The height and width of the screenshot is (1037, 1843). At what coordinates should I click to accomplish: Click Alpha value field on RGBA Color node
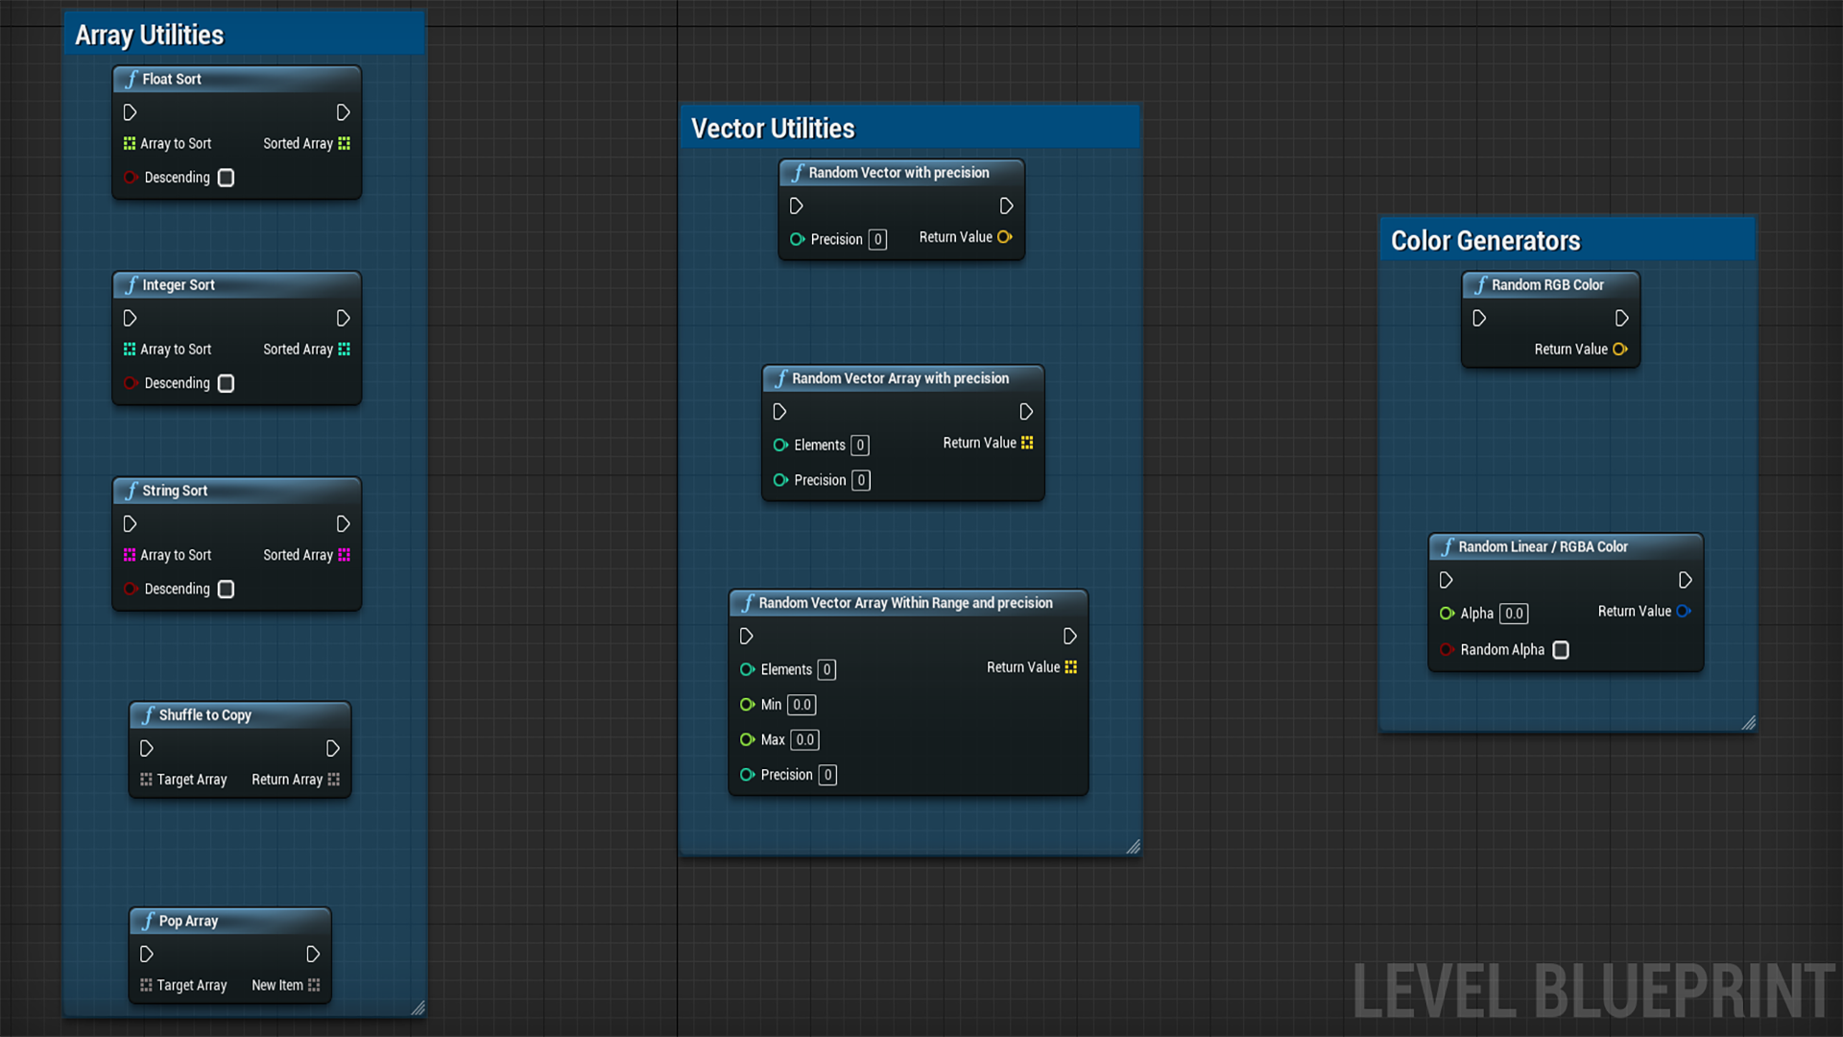point(1514,614)
